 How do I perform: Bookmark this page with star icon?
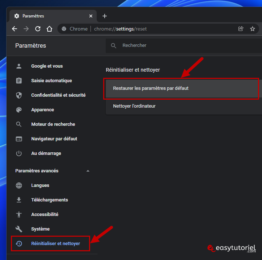(252, 29)
